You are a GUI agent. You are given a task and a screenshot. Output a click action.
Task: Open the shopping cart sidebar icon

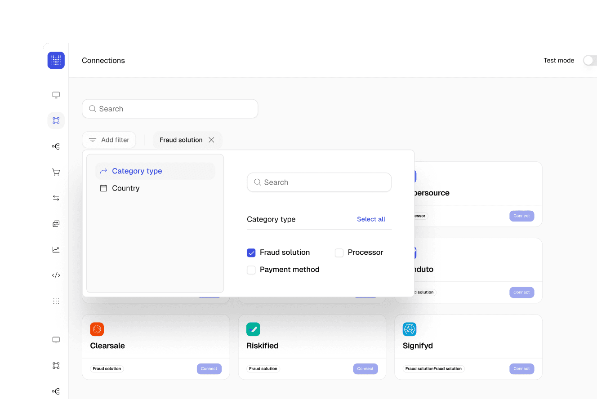(56, 172)
